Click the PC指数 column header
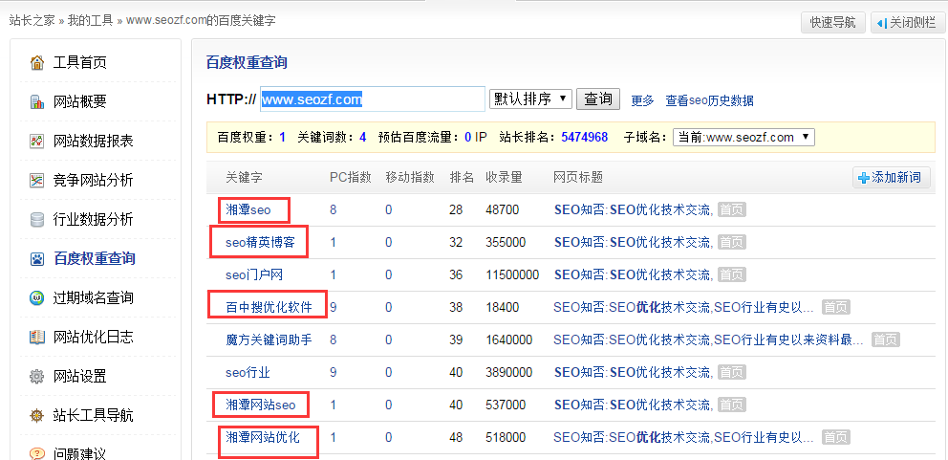 click(x=351, y=177)
